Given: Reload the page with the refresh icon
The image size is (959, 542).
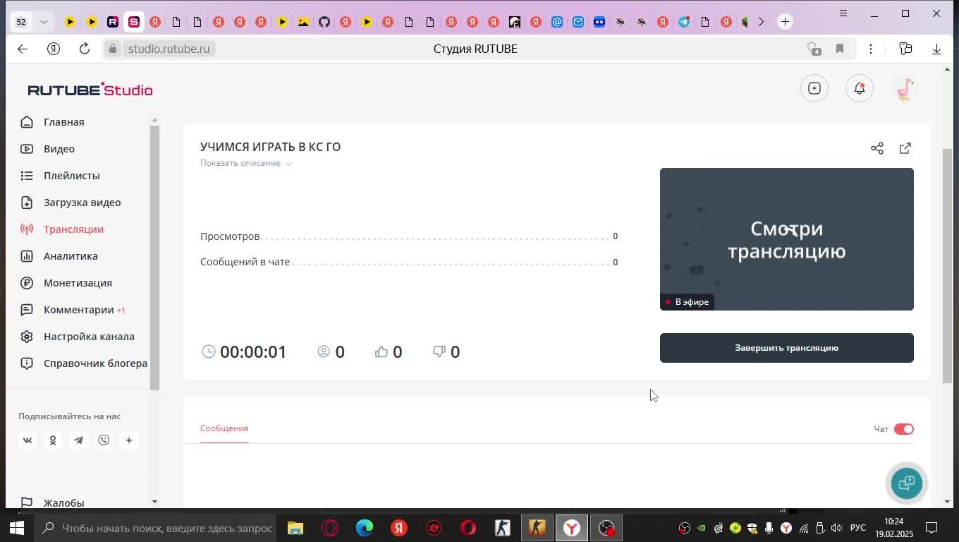Looking at the screenshot, I should tap(85, 49).
